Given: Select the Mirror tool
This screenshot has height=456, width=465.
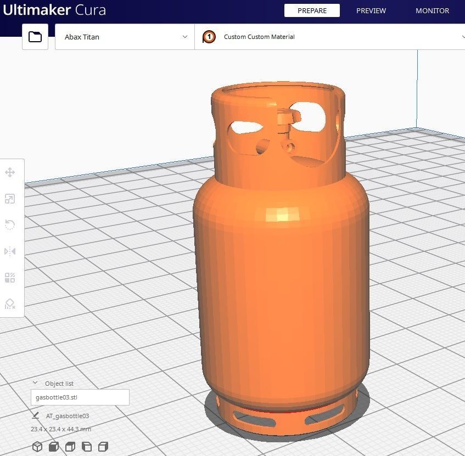Looking at the screenshot, I should tap(10, 251).
